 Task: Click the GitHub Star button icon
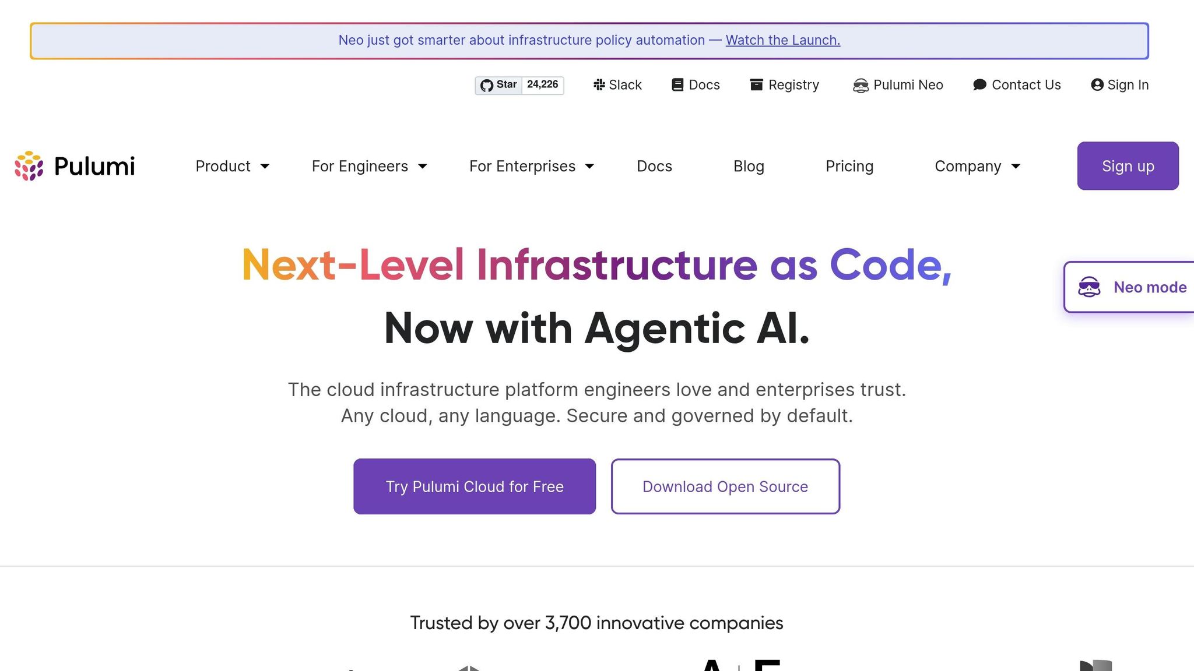487,86
